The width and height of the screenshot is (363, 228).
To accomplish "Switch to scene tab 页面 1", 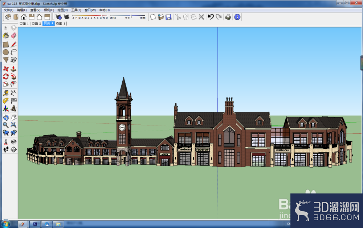I will coord(24,23).
